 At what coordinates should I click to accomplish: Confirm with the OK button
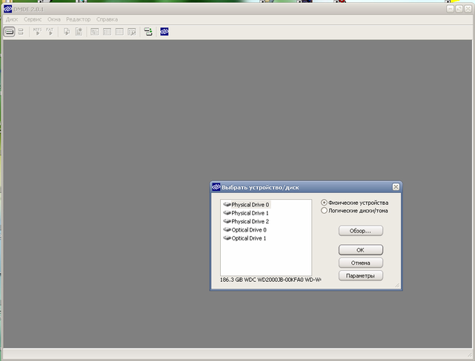pyautogui.click(x=360, y=250)
